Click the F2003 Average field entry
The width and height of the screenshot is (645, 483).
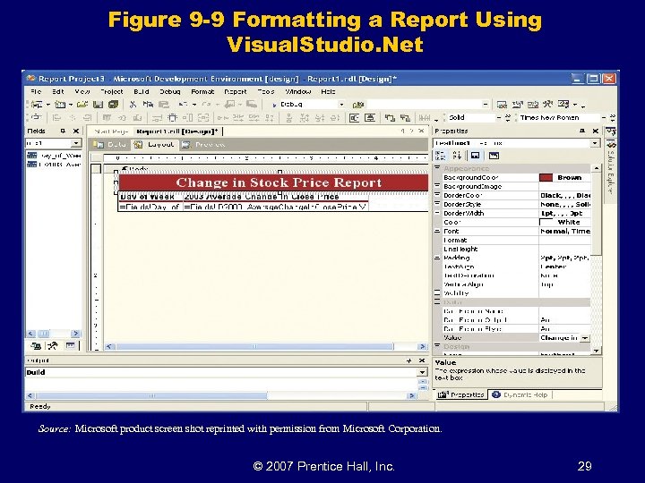tap(54, 165)
